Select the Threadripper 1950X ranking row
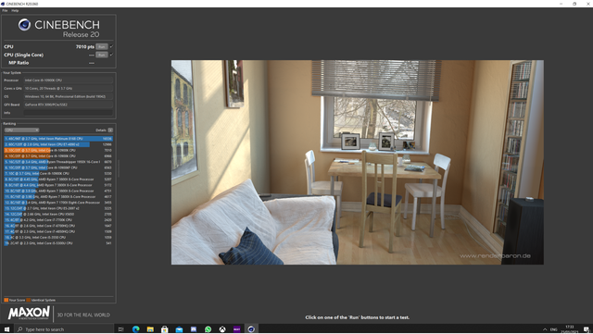Image resolution: width=593 pixels, height=334 pixels. tap(58, 162)
